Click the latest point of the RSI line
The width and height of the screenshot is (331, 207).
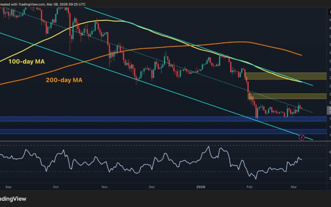pos(302,159)
